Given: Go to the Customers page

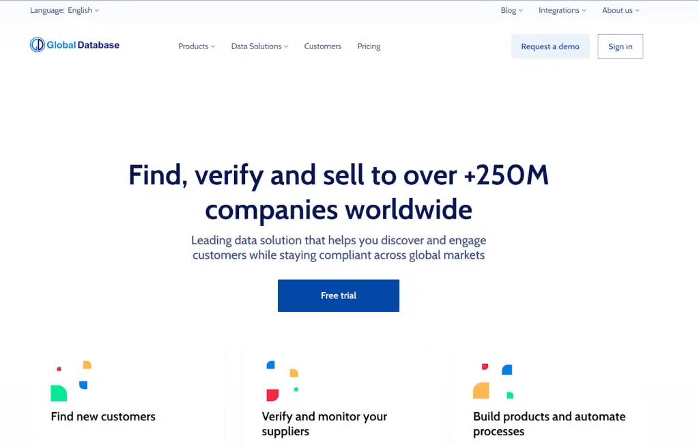Looking at the screenshot, I should 322,46.
